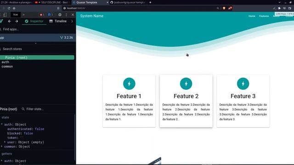Bookmark this page with the bookmark icon
Image resolution: width=294 pixels, height=165 pixels.
(x=58, y=8)
